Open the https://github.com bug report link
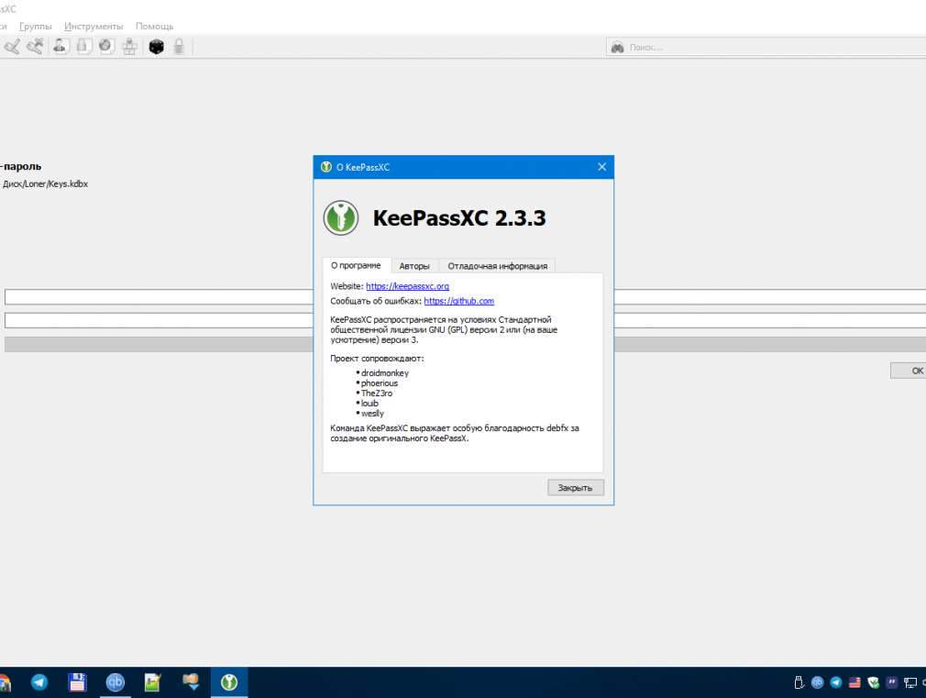This screenshot has height=698, width=926. 458,301
